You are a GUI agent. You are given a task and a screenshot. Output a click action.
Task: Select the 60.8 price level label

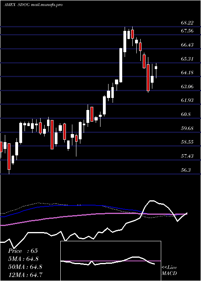tap(186, 114)
